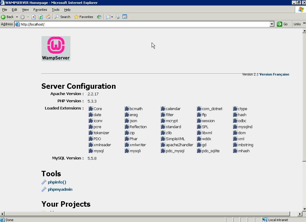Click the Refresh page toolbar icon
Screen dimensions: 306x222
click(x=41, y=17)
